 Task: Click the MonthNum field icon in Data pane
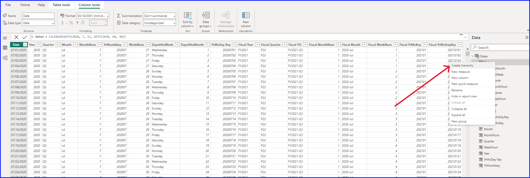pos(481,135)
